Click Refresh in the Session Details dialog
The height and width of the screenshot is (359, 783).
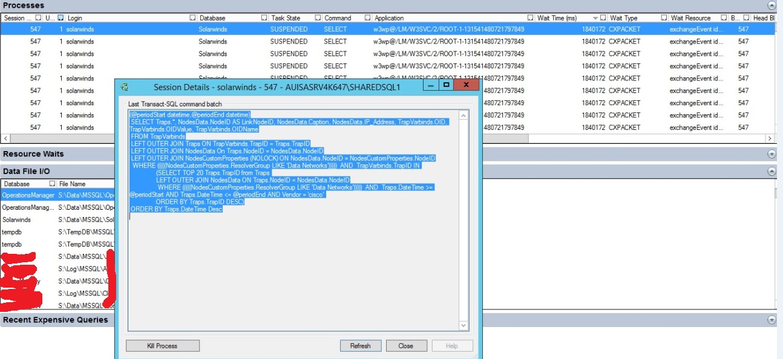[x=361, y=345]
